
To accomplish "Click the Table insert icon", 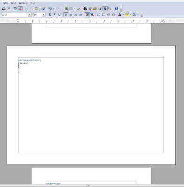I will (71, 8).
